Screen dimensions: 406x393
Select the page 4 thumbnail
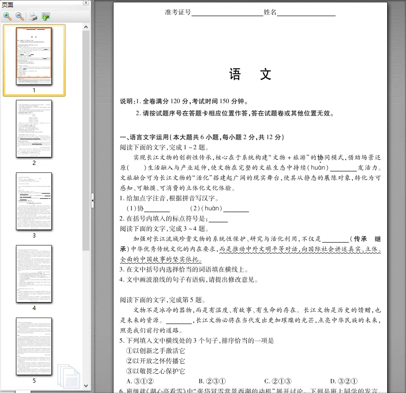click(x=33, y=275)
